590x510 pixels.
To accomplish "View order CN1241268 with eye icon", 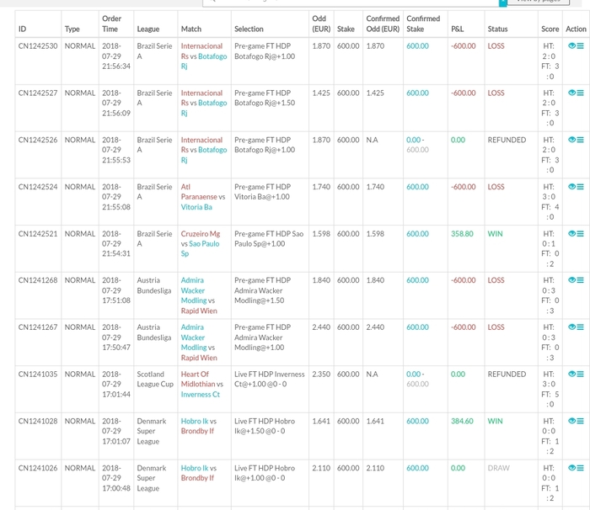I will click(572, 280).
